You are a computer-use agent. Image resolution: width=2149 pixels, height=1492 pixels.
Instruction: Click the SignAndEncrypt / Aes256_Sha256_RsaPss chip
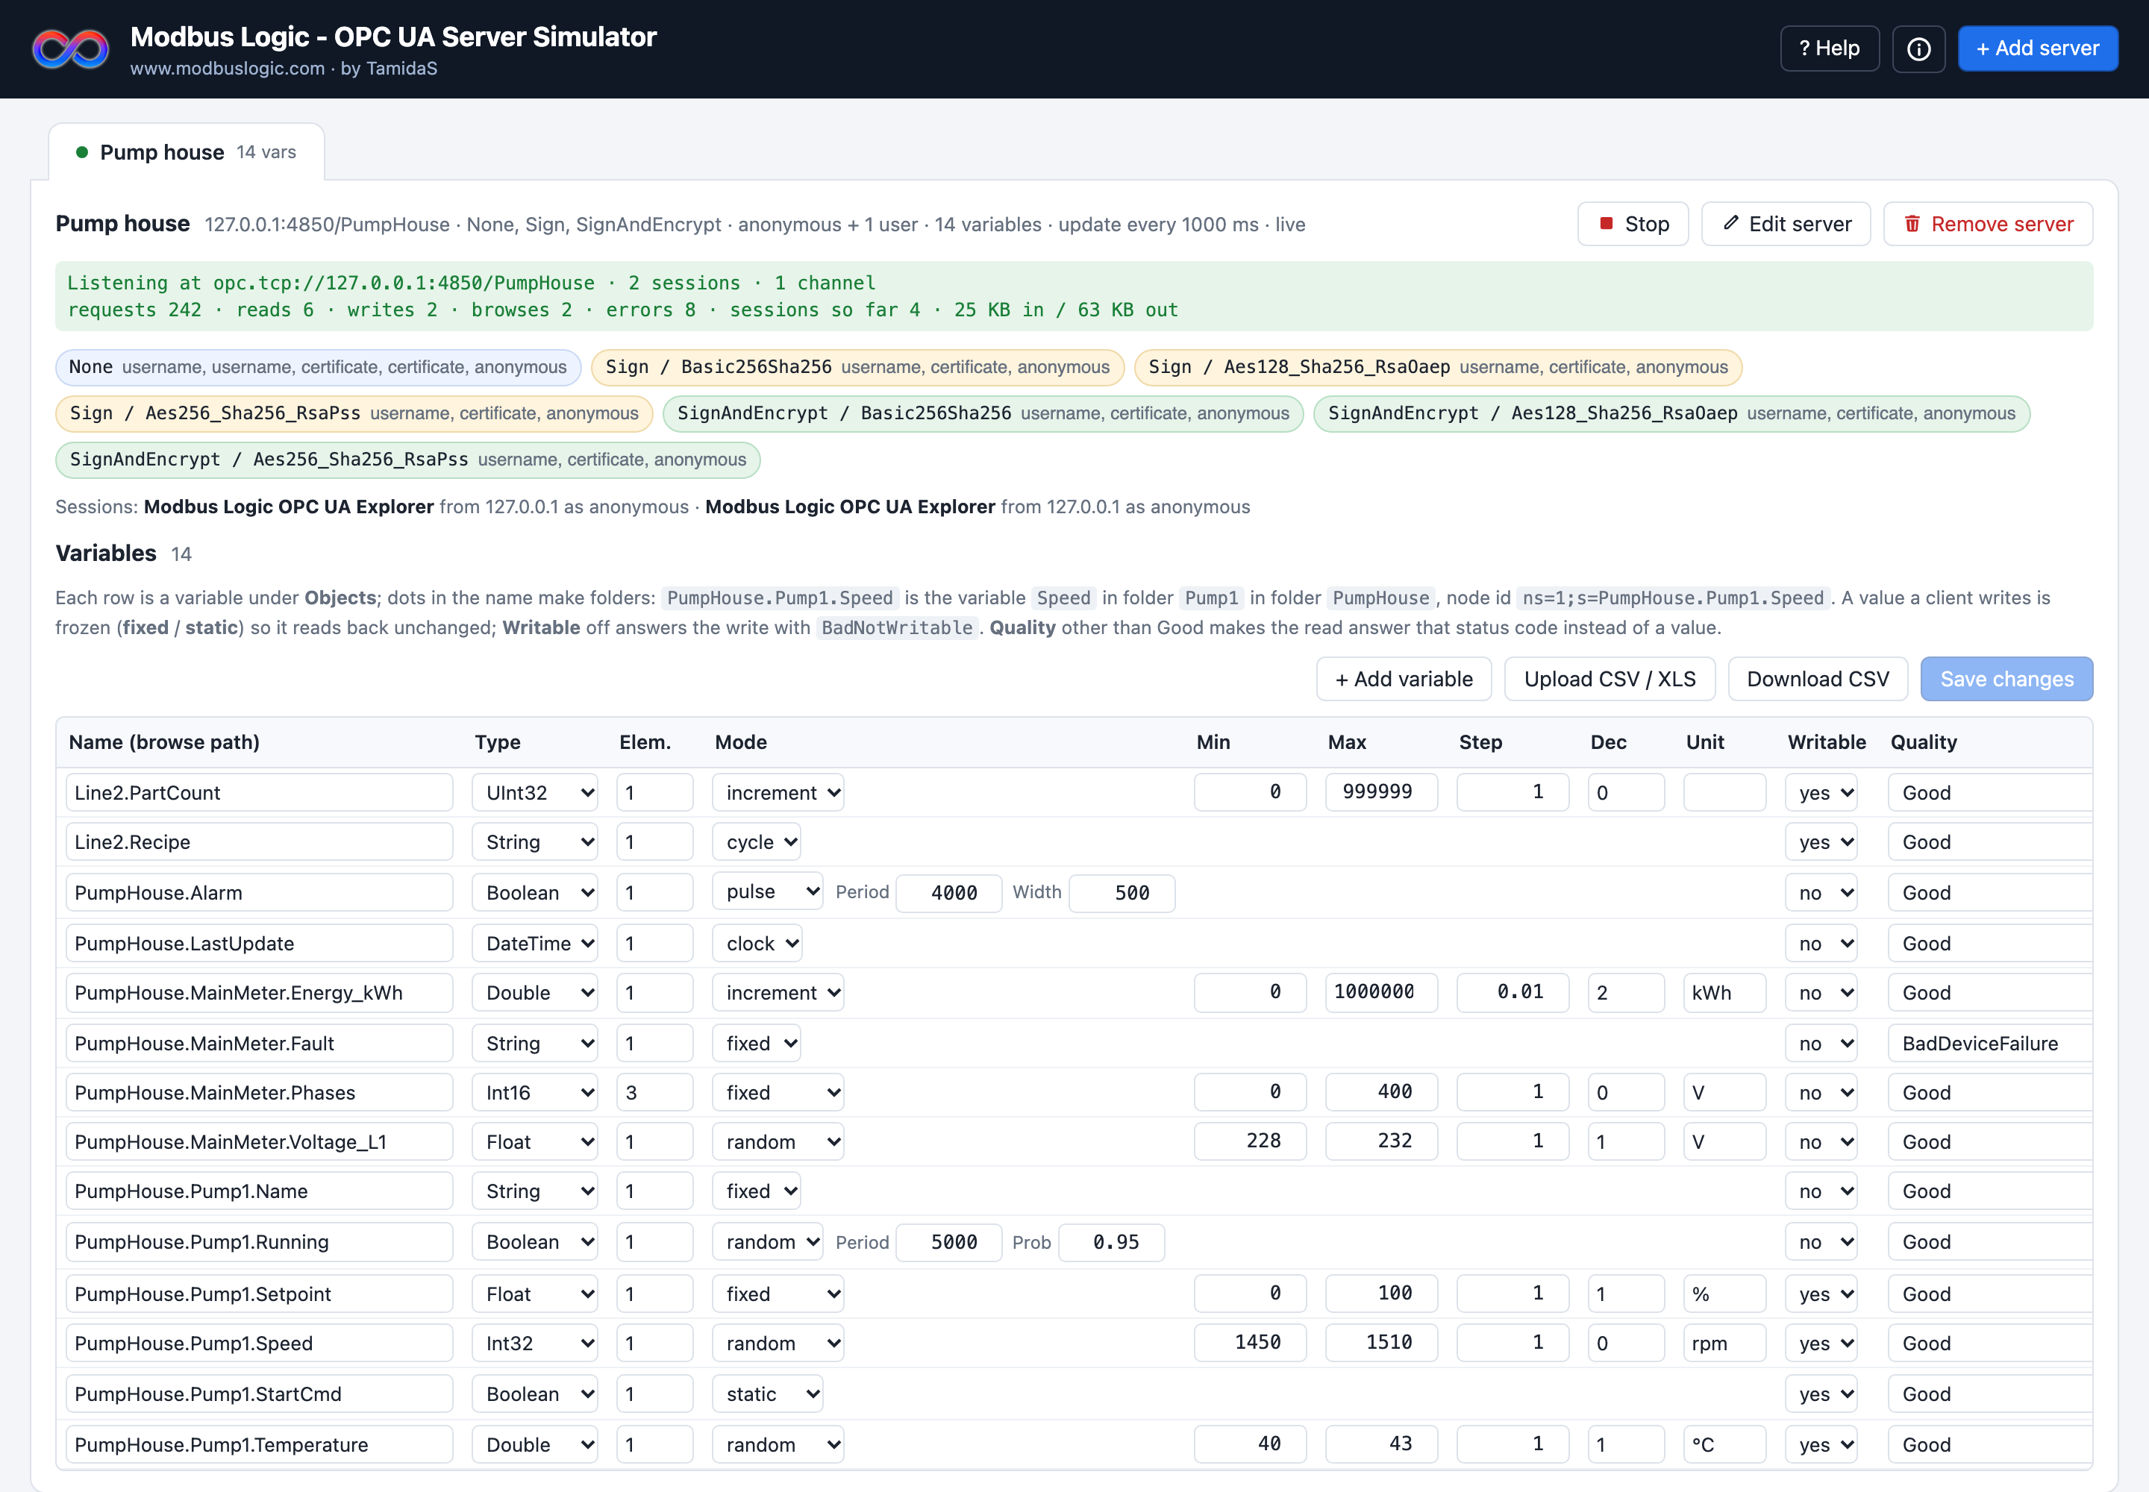pyautogui.click(x=407, y=460)
